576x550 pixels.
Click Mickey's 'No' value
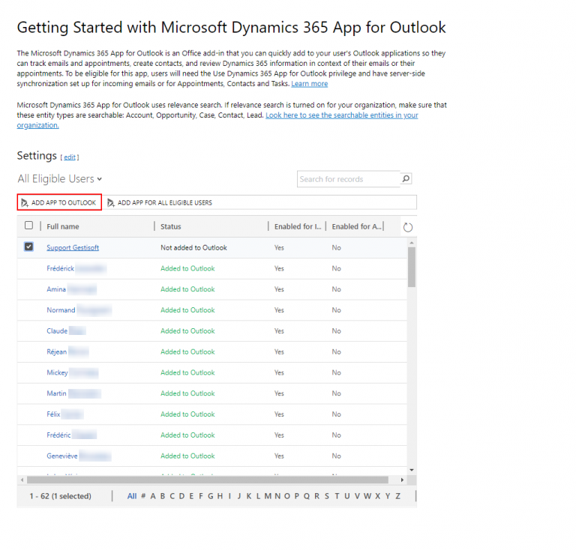point(337,372)
